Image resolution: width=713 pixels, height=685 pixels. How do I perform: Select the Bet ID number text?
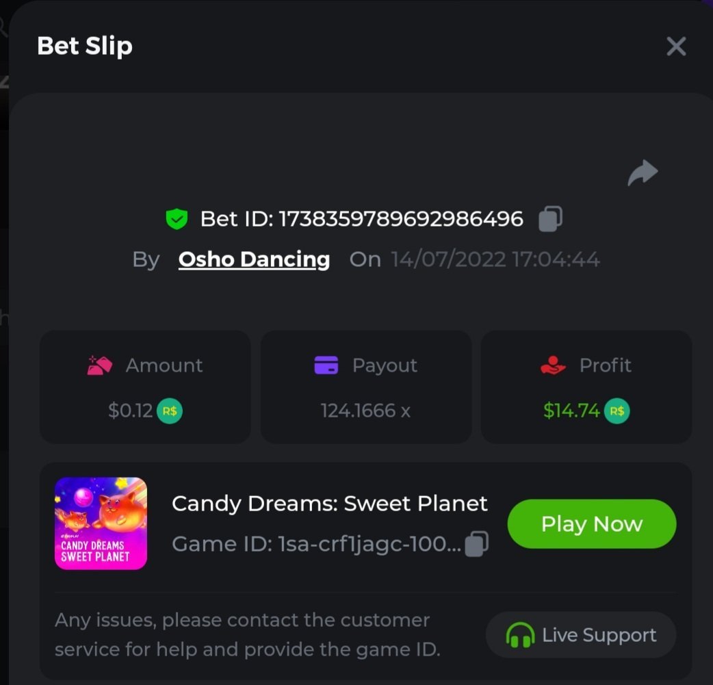tap(400, 219)
